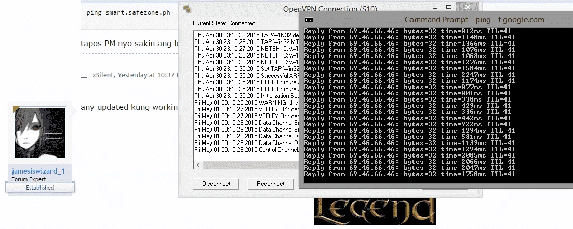Open the 'Yesterday at 10:37' post timestamp link
This screenshot has width=573, height=229.
148,75
